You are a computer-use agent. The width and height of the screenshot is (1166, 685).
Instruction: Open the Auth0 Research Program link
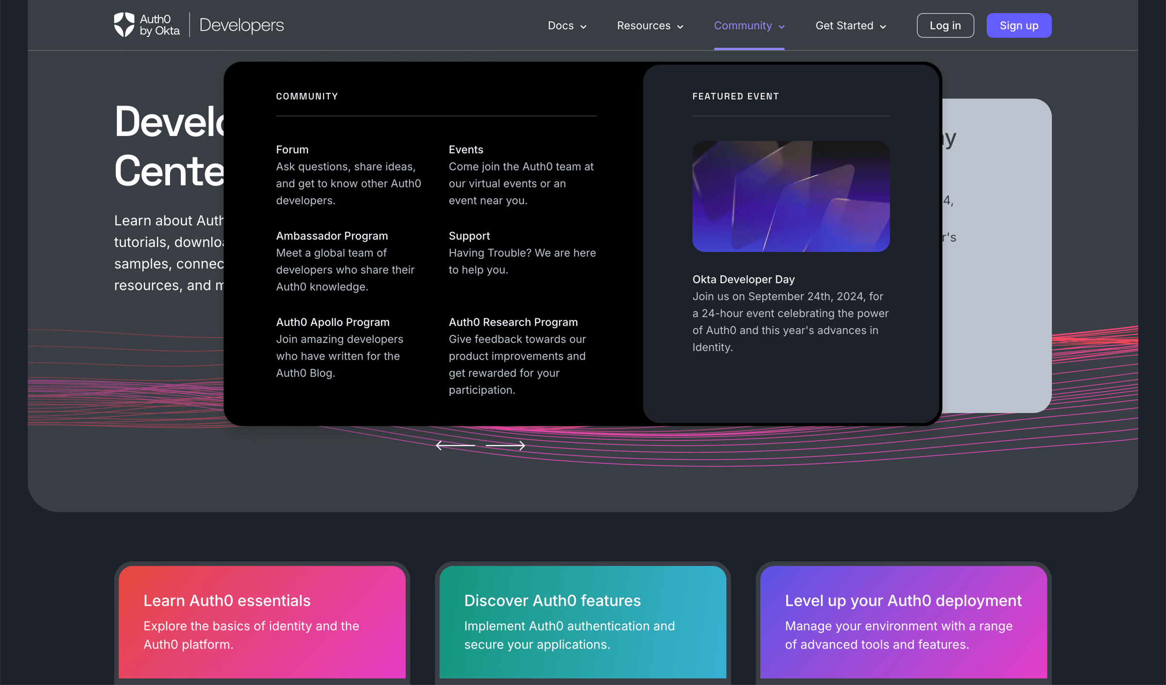[513, 322]
